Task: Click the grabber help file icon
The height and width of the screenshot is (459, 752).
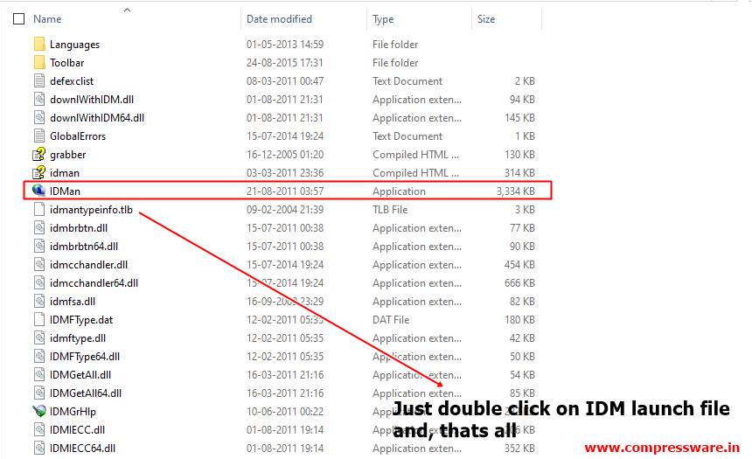Action: click(x=38, y=155)
